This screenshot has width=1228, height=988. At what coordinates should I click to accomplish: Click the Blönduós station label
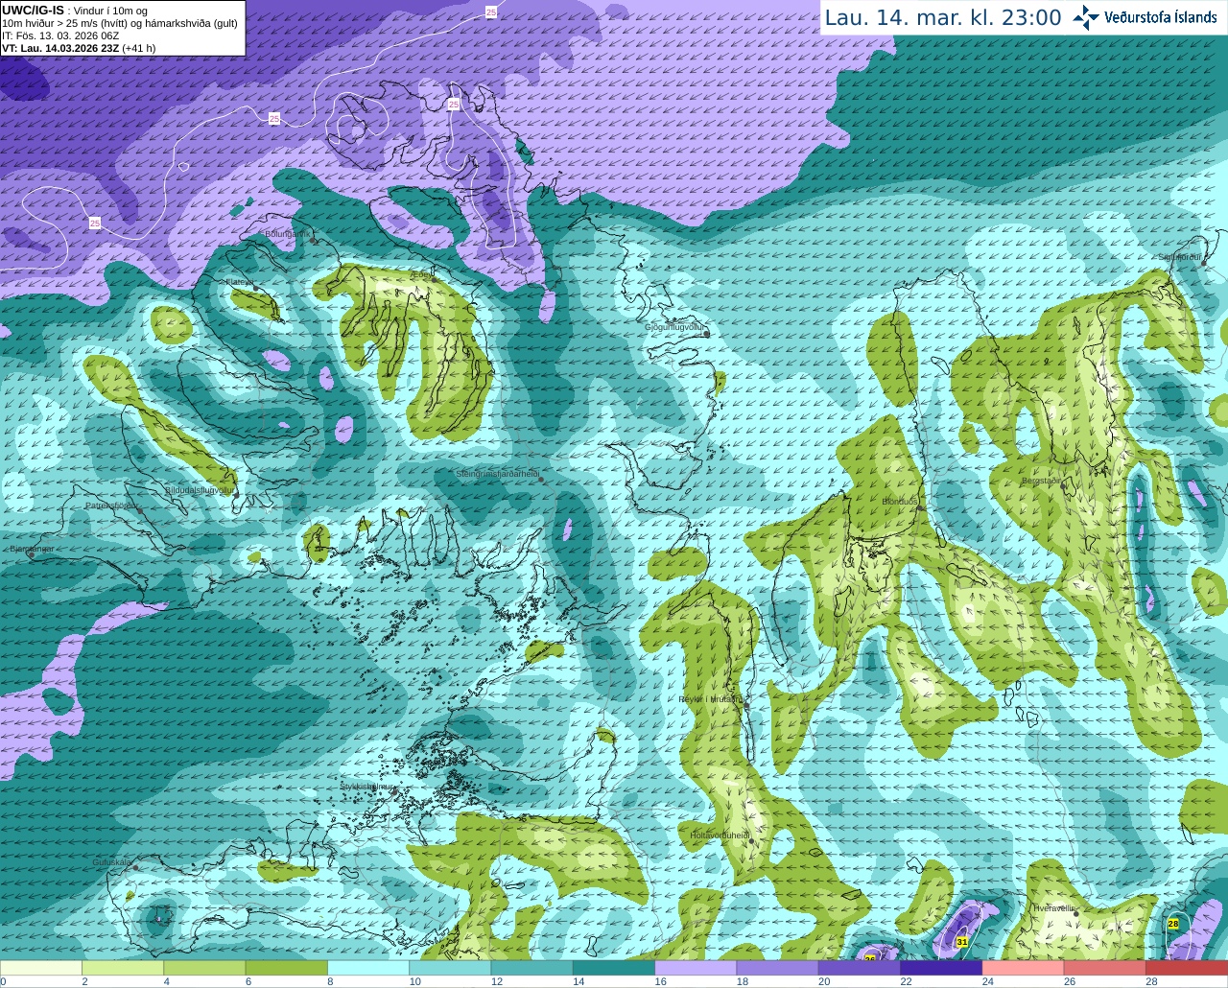pyautogui.click(x=900, y=502)
